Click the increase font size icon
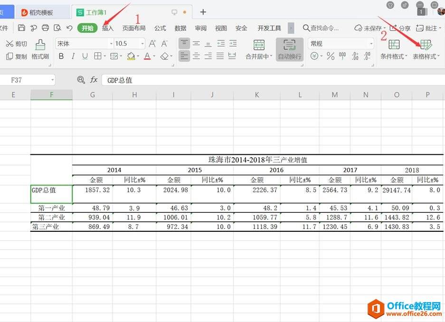Image resolution: width=445 pixels, height=322 pixels. click(x=152, y=44)
